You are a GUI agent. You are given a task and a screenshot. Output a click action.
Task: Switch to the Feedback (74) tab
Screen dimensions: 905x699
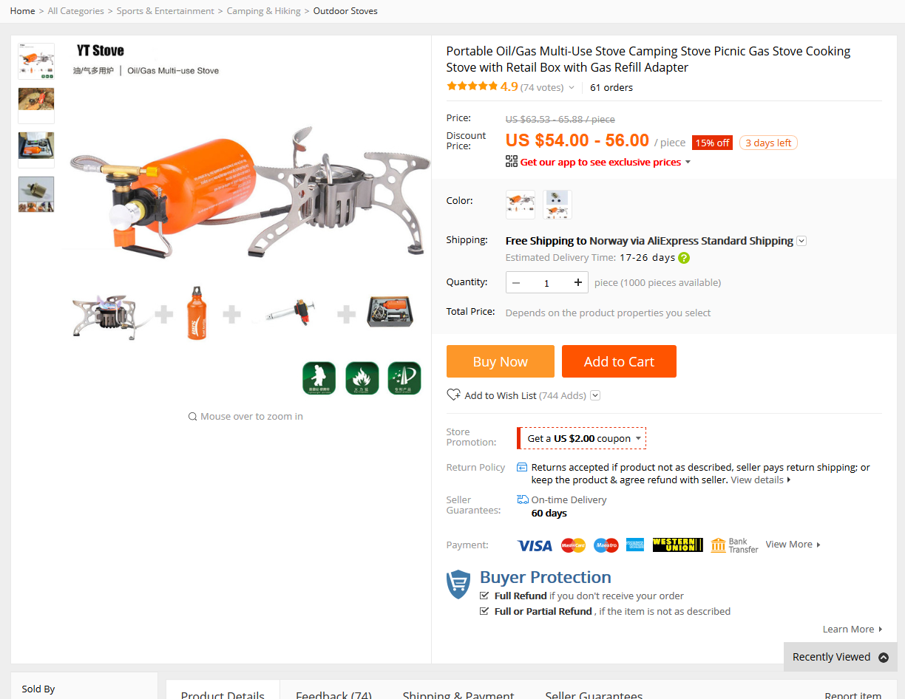[334, 693]
